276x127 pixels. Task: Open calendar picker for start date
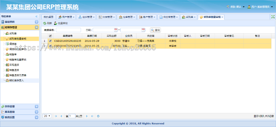tap(116, 30)
